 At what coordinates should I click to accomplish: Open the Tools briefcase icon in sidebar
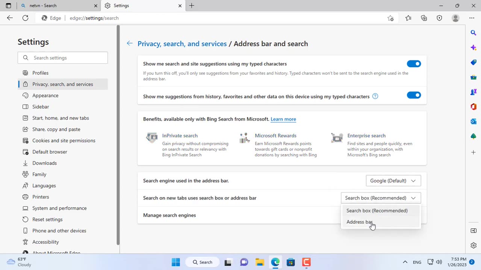coord(473,77)
